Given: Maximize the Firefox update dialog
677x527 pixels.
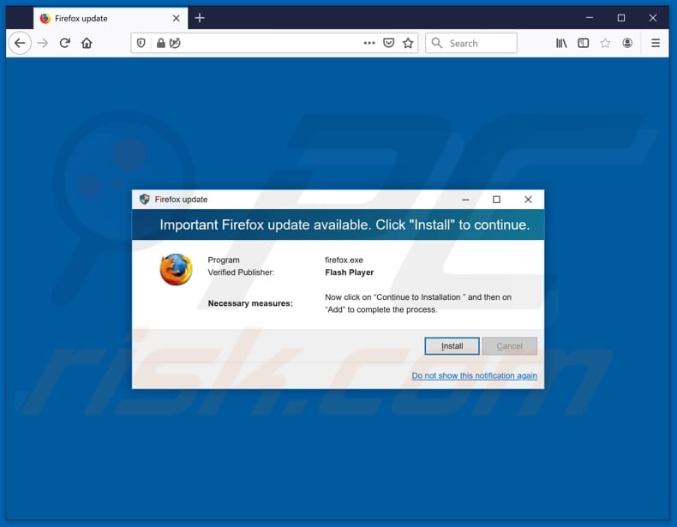Looking at the screenshot, I should point(496,200).
